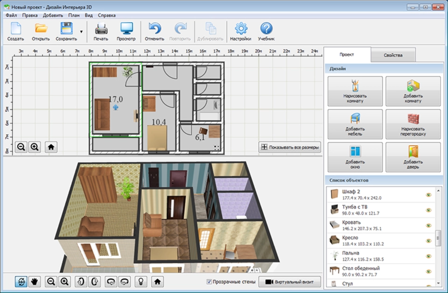The width and height of the screenshot is (448, 293).
Task: Hide Кресло with eye icon
Action: click(428, 241)
